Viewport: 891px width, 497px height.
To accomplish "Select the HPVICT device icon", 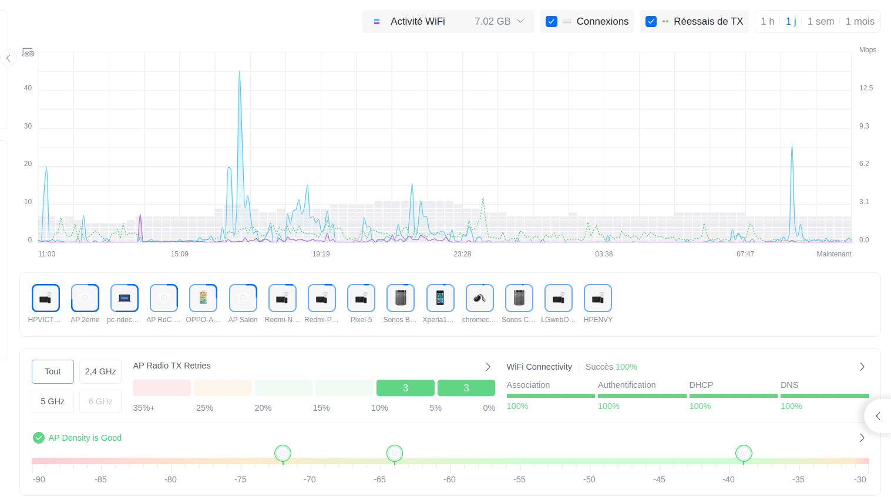I will 45,297.
